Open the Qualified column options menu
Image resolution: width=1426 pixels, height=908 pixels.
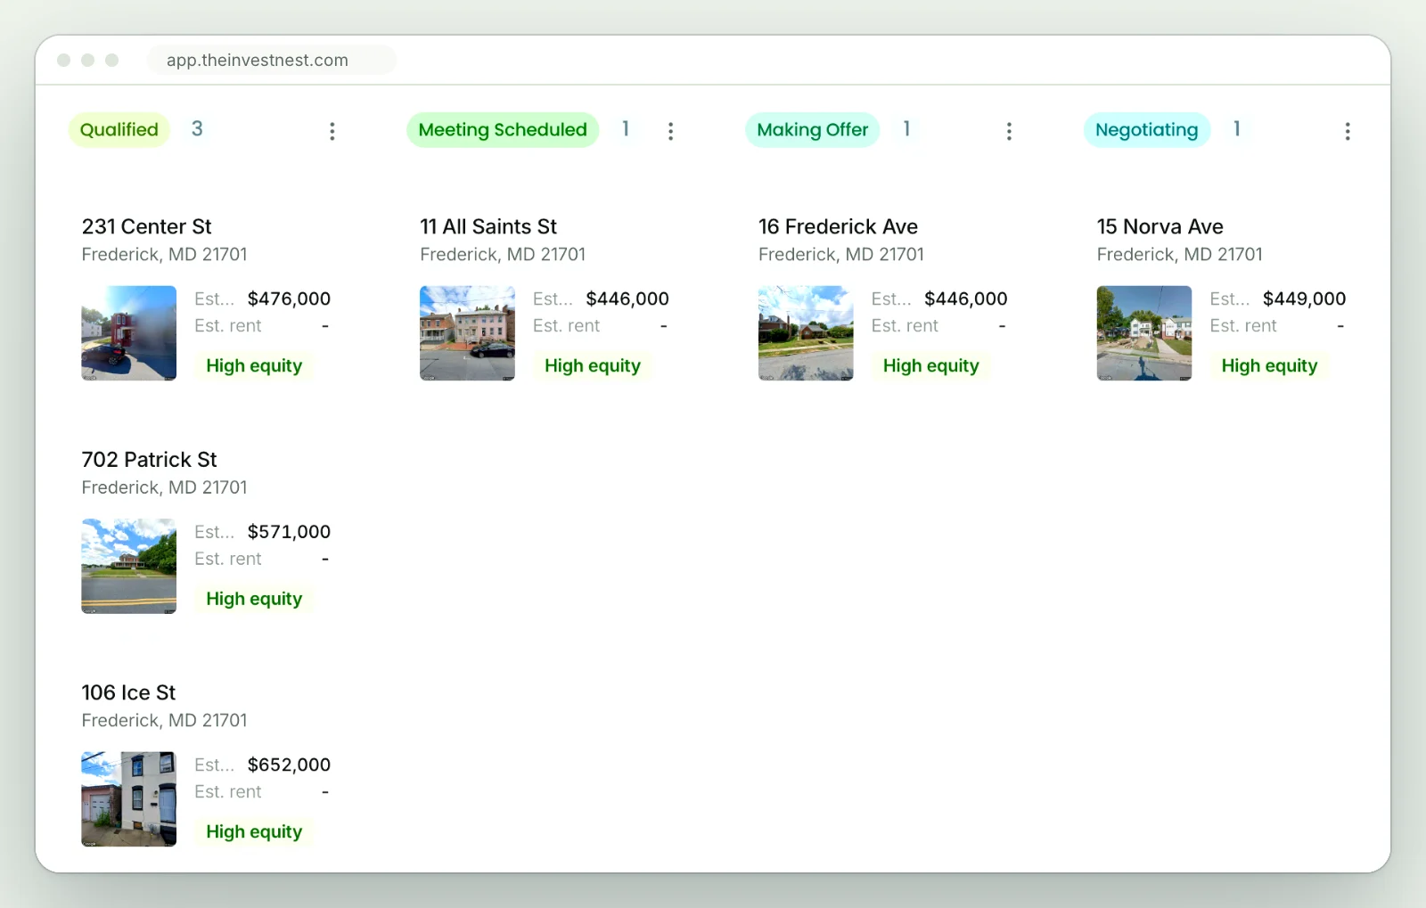[x=332, y=132]
